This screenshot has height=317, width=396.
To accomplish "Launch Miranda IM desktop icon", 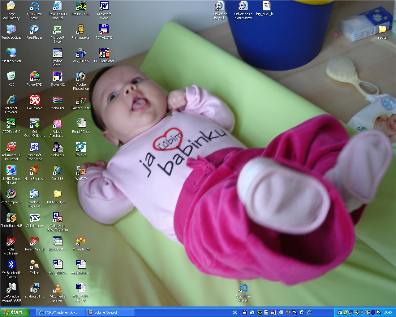I will tap(81, 241).
